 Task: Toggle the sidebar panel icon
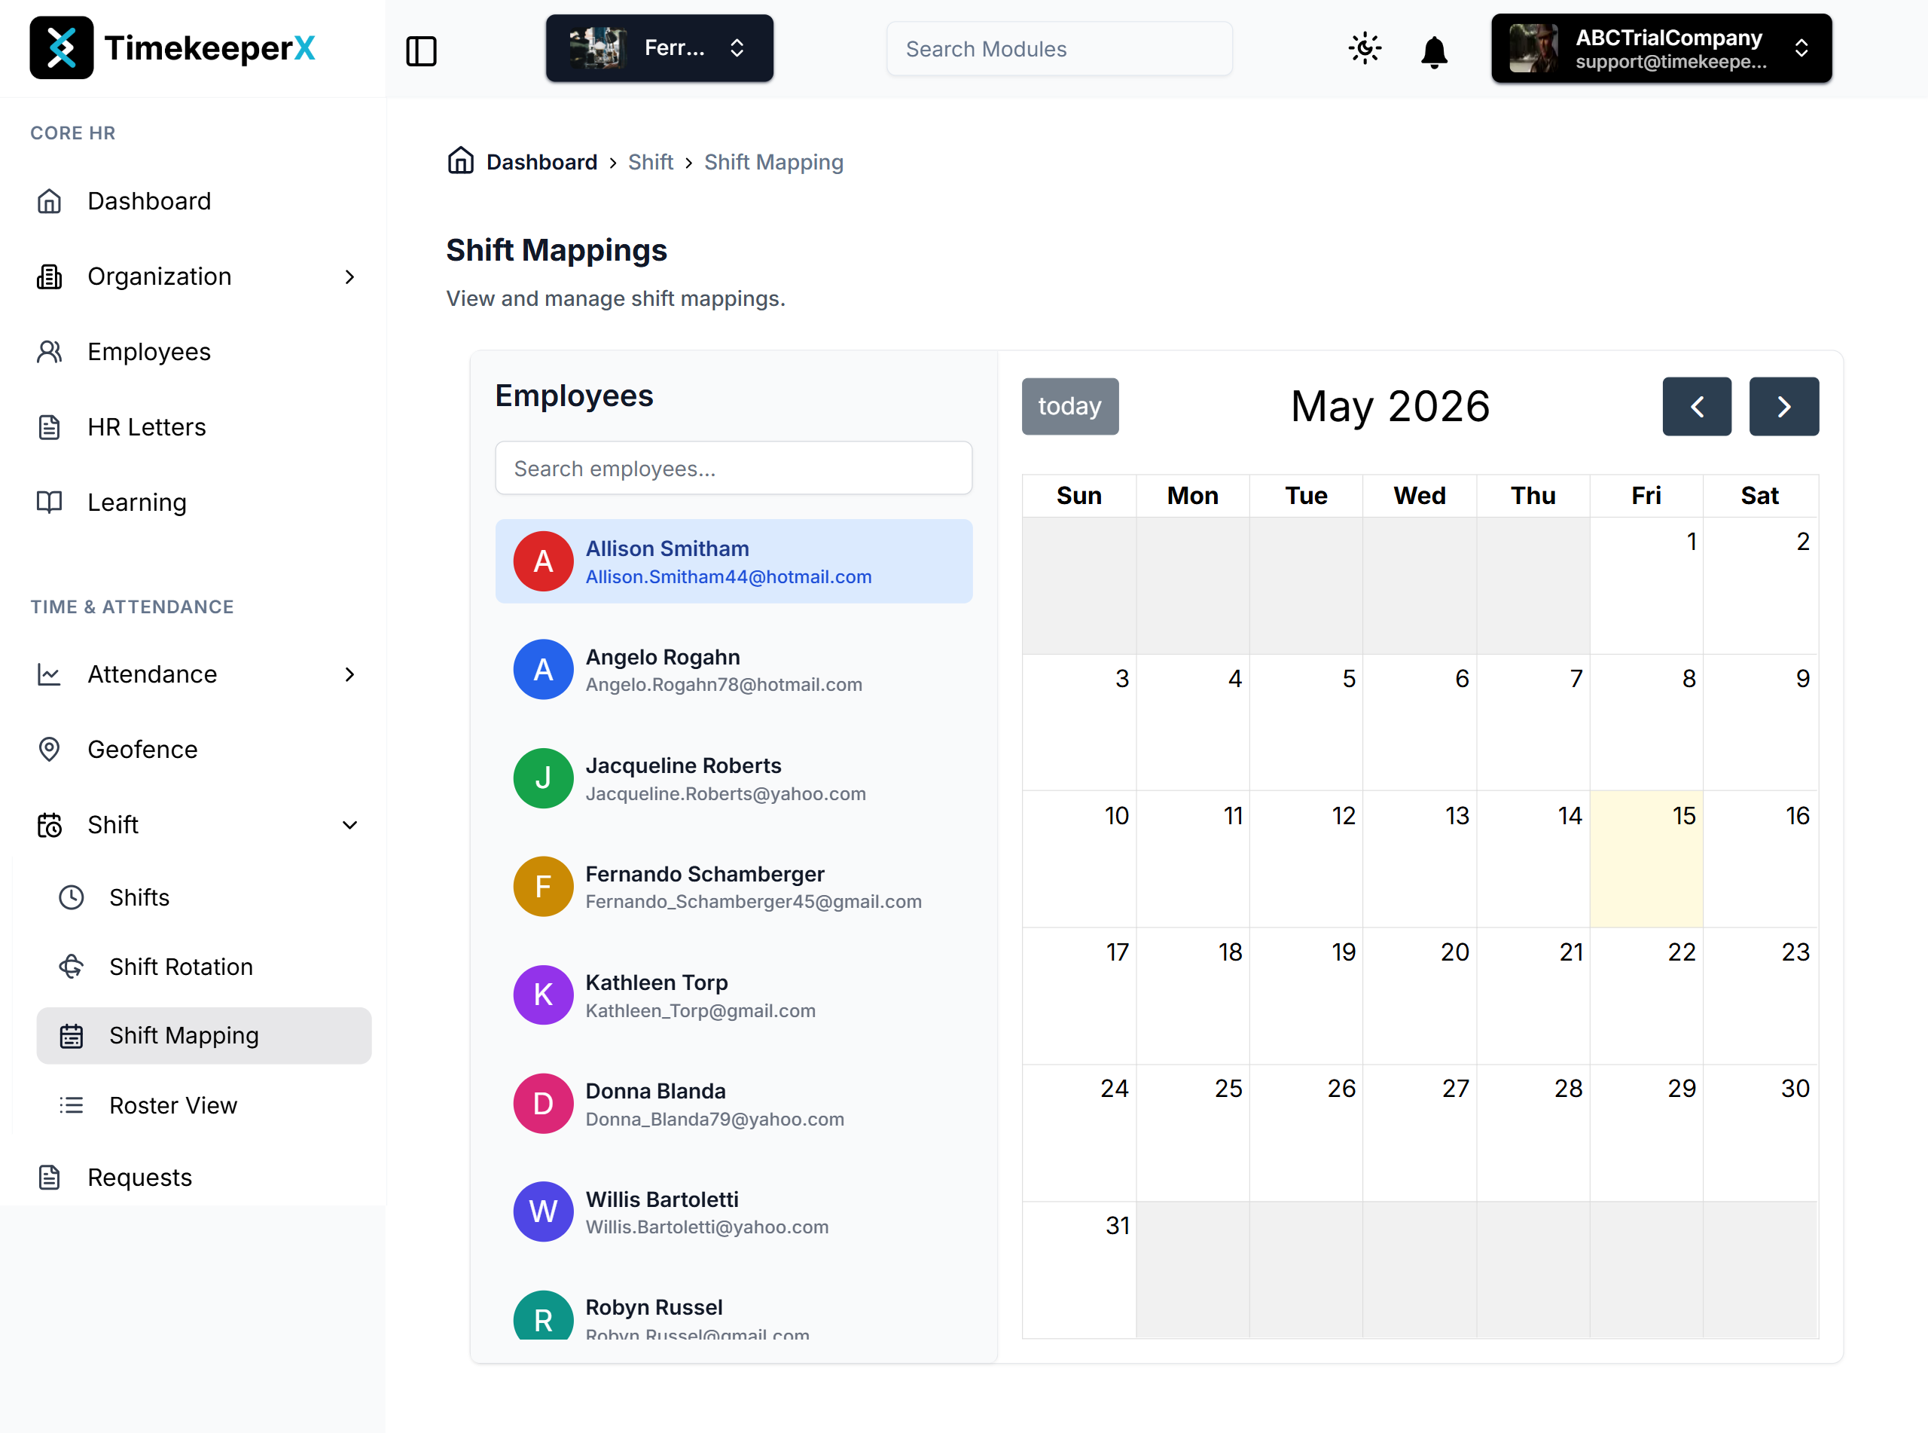421,51
